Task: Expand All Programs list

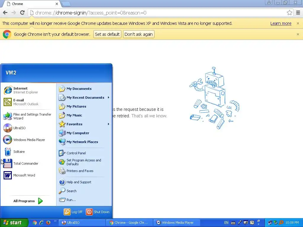Action: point(28,201)
